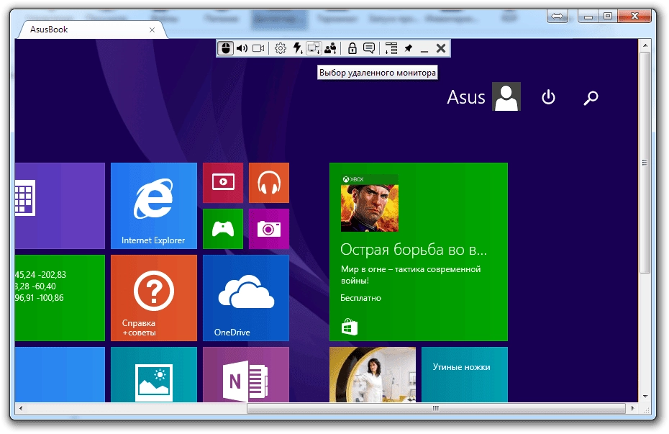
Task: Collapse the floating remote control toolbar
Action: coord(424,50)
